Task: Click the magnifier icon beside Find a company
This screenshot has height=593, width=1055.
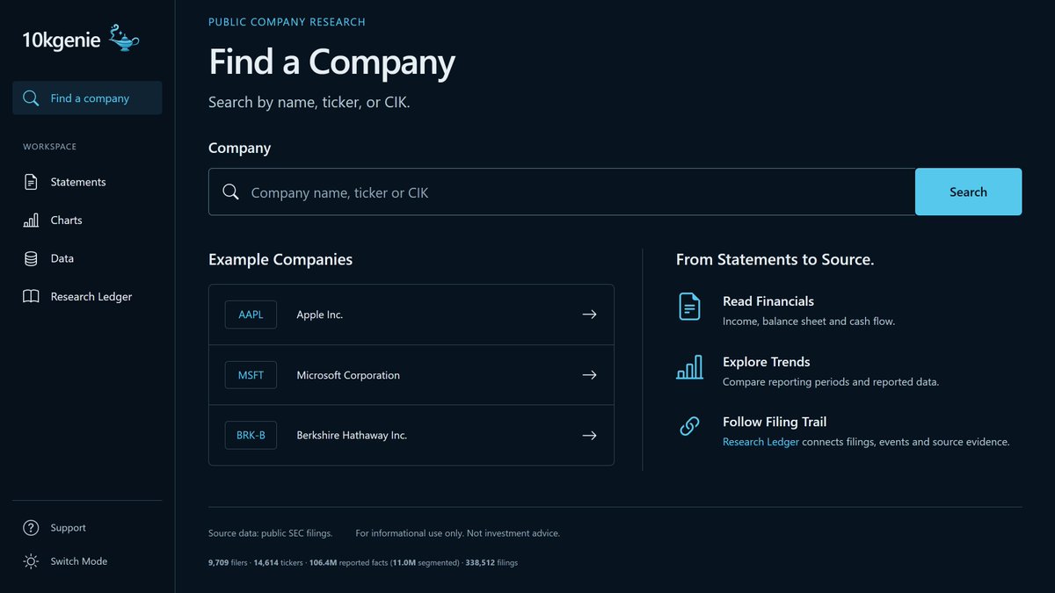Action: (31, 98)
